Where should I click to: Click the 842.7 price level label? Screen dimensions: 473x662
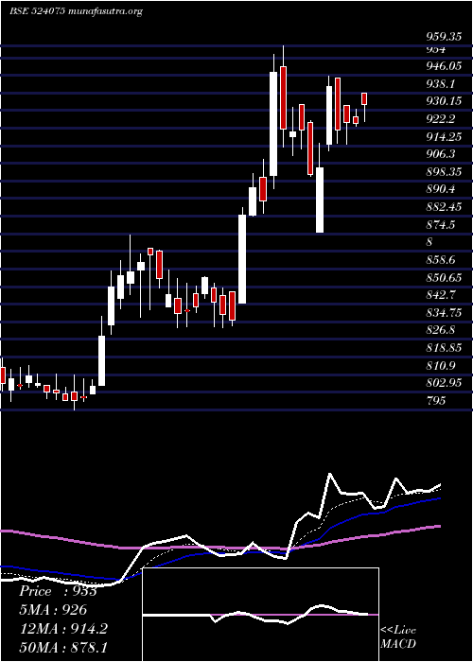[x=440, y=295]
